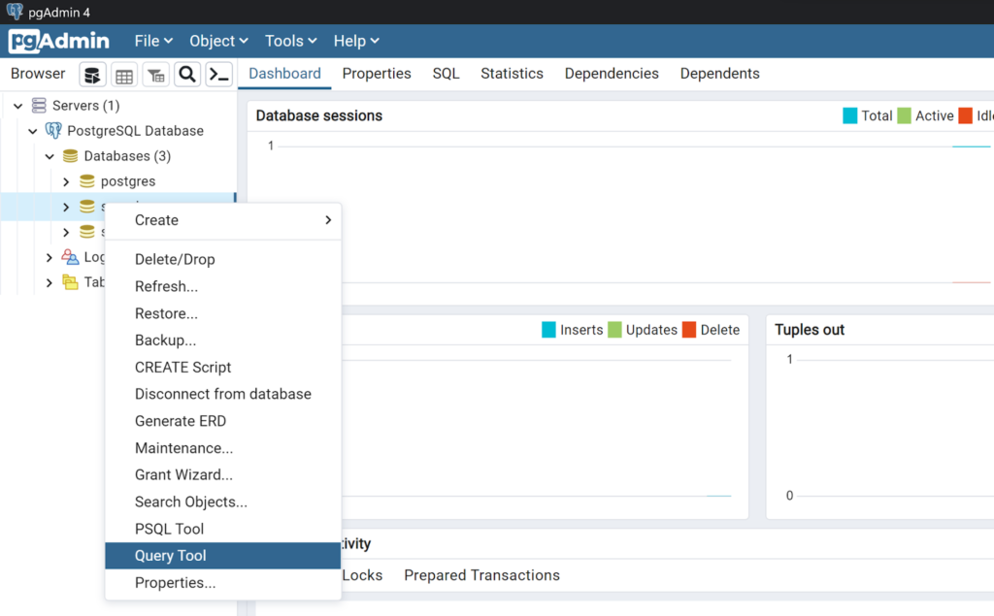
Task: Choose Disconnect from database
Action: (223, 393)
